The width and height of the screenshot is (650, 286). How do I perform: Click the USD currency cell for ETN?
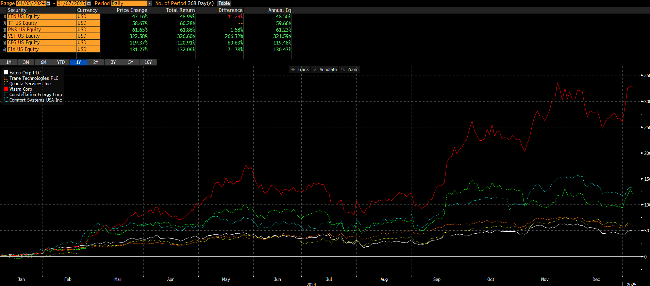click(88, 16)
